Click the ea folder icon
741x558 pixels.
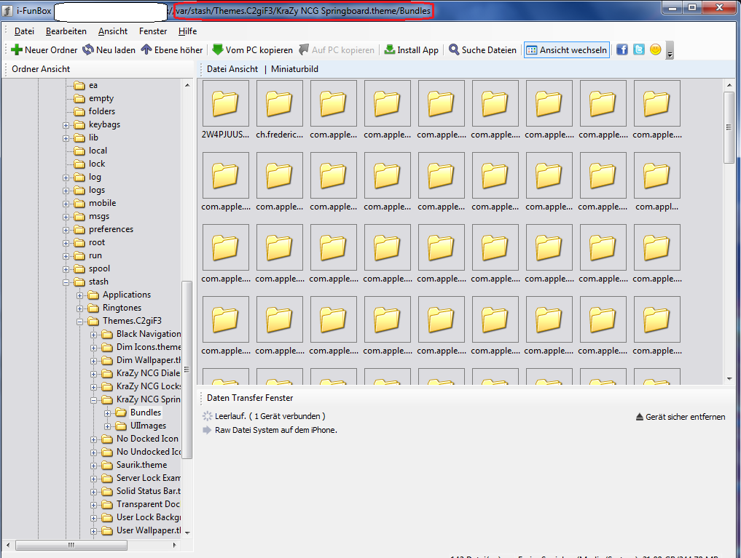tap(79, 85)
